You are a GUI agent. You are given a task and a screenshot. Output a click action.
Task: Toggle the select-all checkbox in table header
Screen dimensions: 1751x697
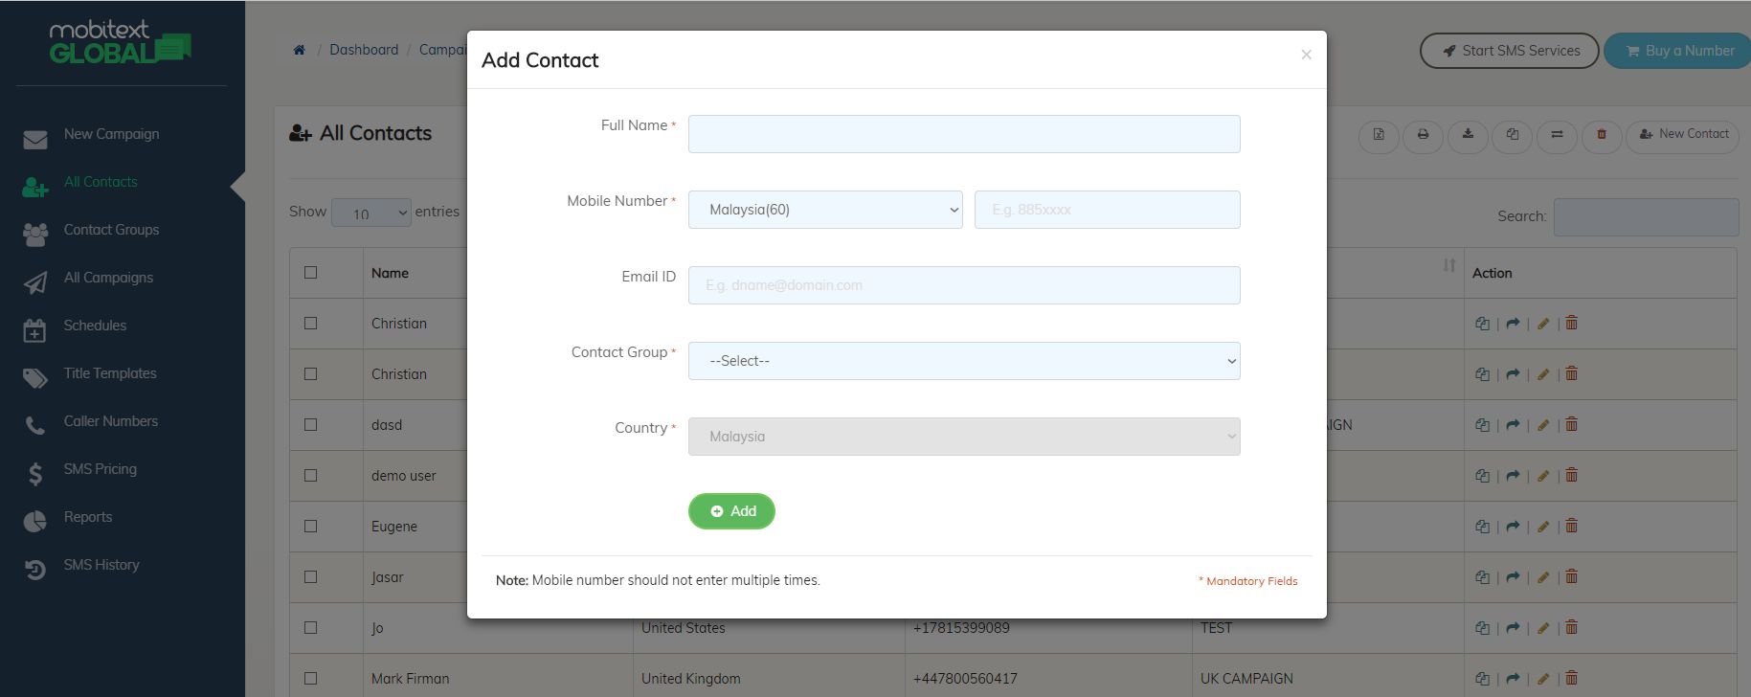tap(310, 273)
